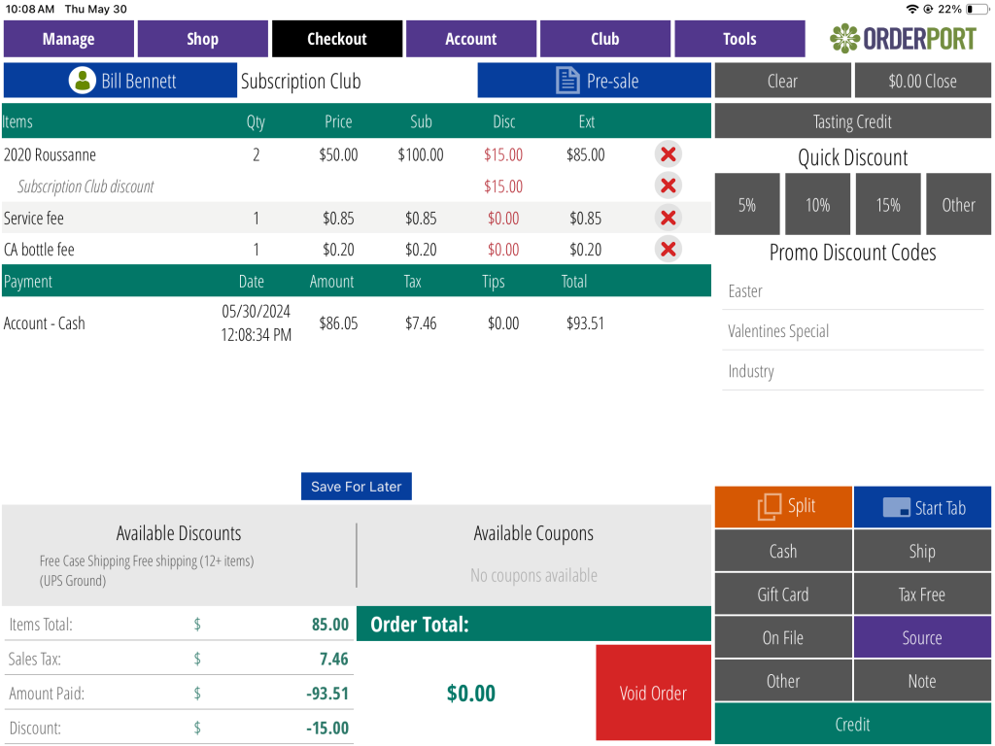Split the order payment

783,507
